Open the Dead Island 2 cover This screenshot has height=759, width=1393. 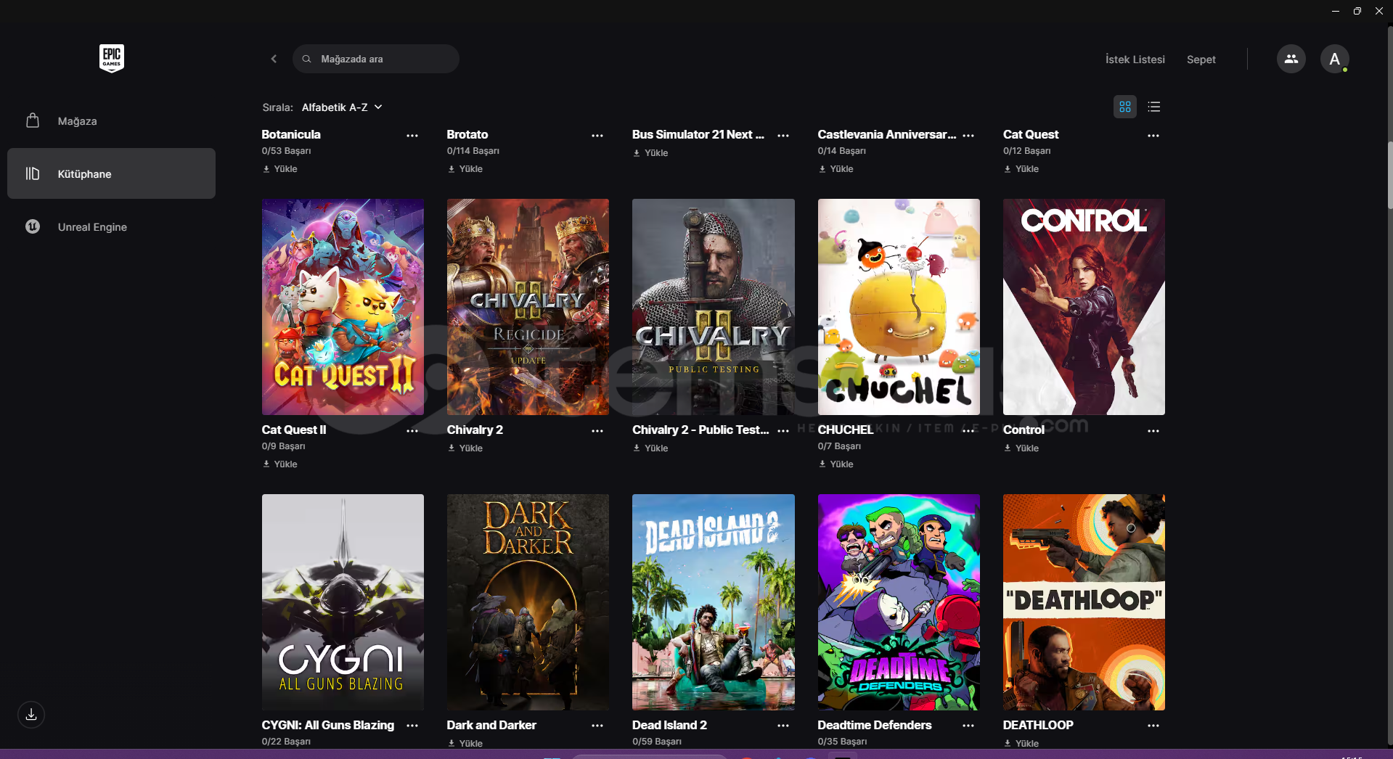pyautogui.click(x=714, y=602)
